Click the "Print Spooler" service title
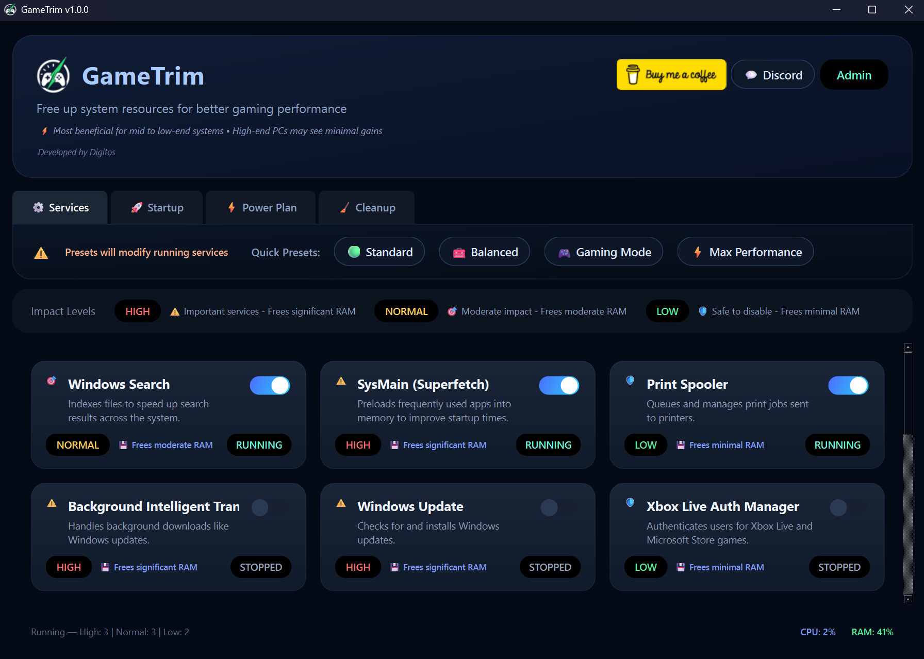 point(687,384)
